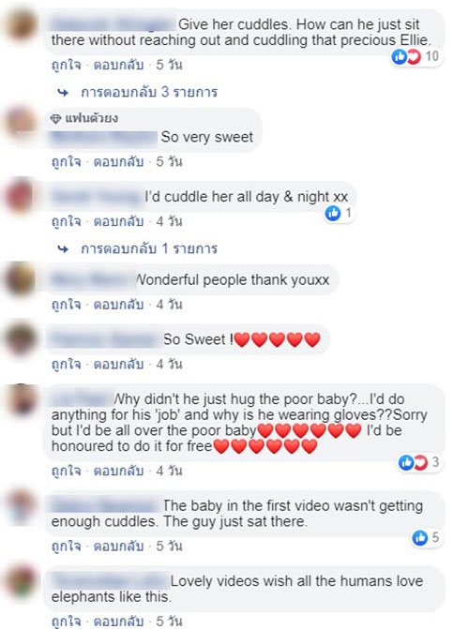Click thumbs-up reaction with count 5

[x=426, y=537]
